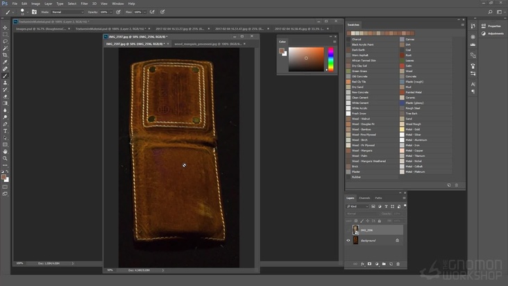Open the Adjustments panel

(496, 33)
